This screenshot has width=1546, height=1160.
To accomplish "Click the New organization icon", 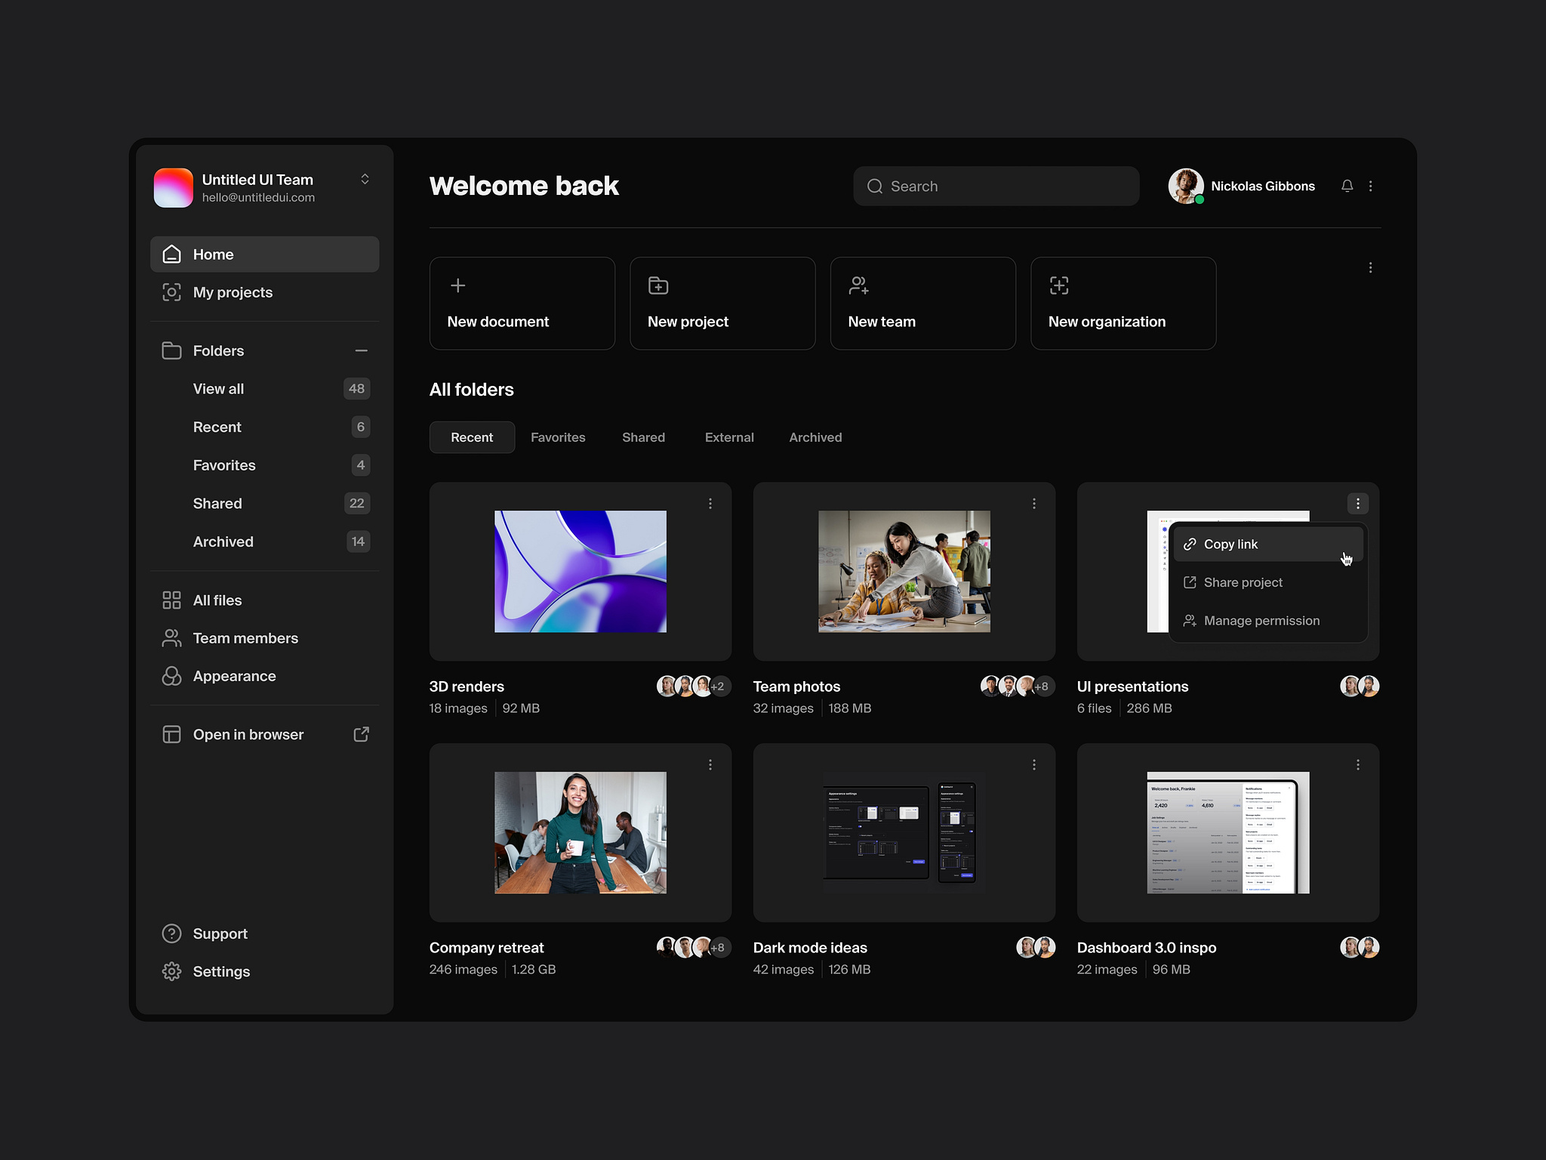I will coord(1058,285).
